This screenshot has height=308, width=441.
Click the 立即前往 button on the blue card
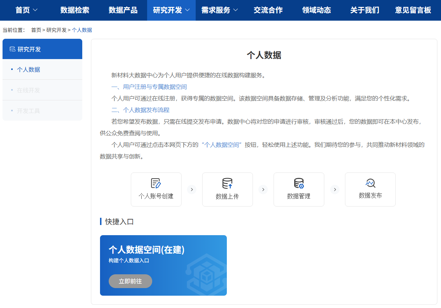coord(130,281)
